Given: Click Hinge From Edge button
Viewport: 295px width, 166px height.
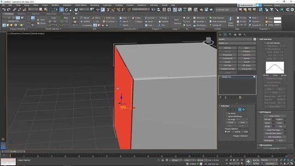Looking at the screenshot, I should [x=273, y=130].
